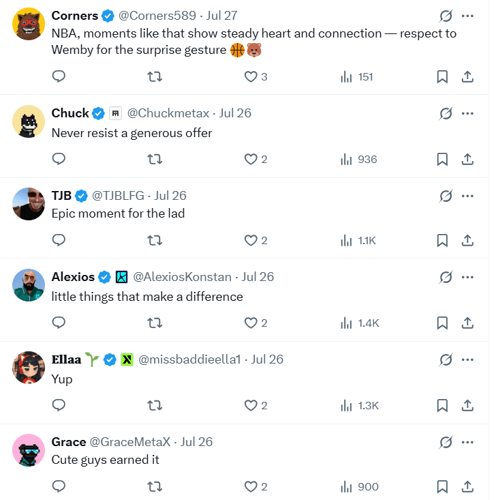
Task: Reply to the Corners589 tweet
Action: 59,77
